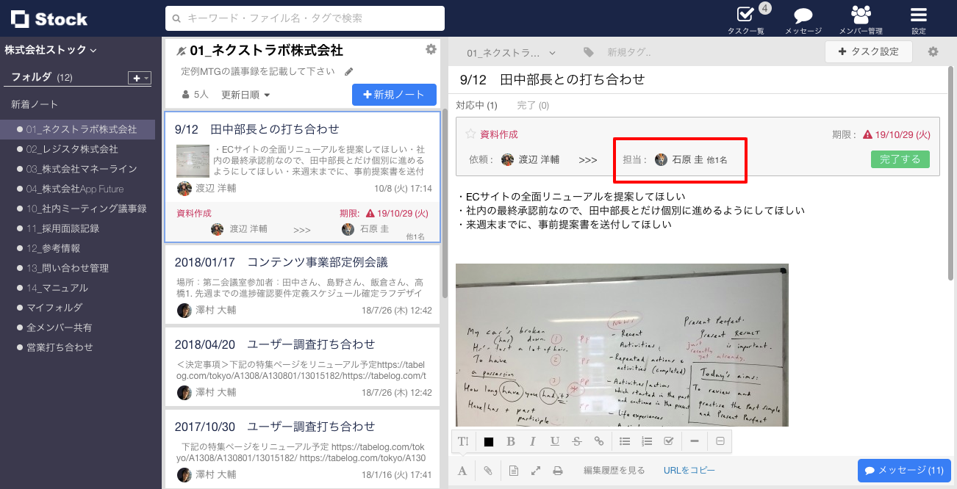Open the 編集履歴を見る link
957x489 pixels.
click(x=614, y=470)
